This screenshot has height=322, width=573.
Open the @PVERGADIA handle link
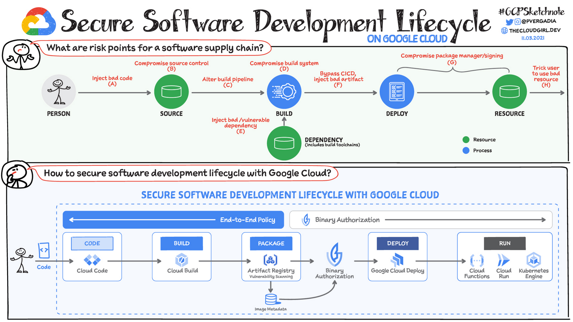click(x=539, y=21)
